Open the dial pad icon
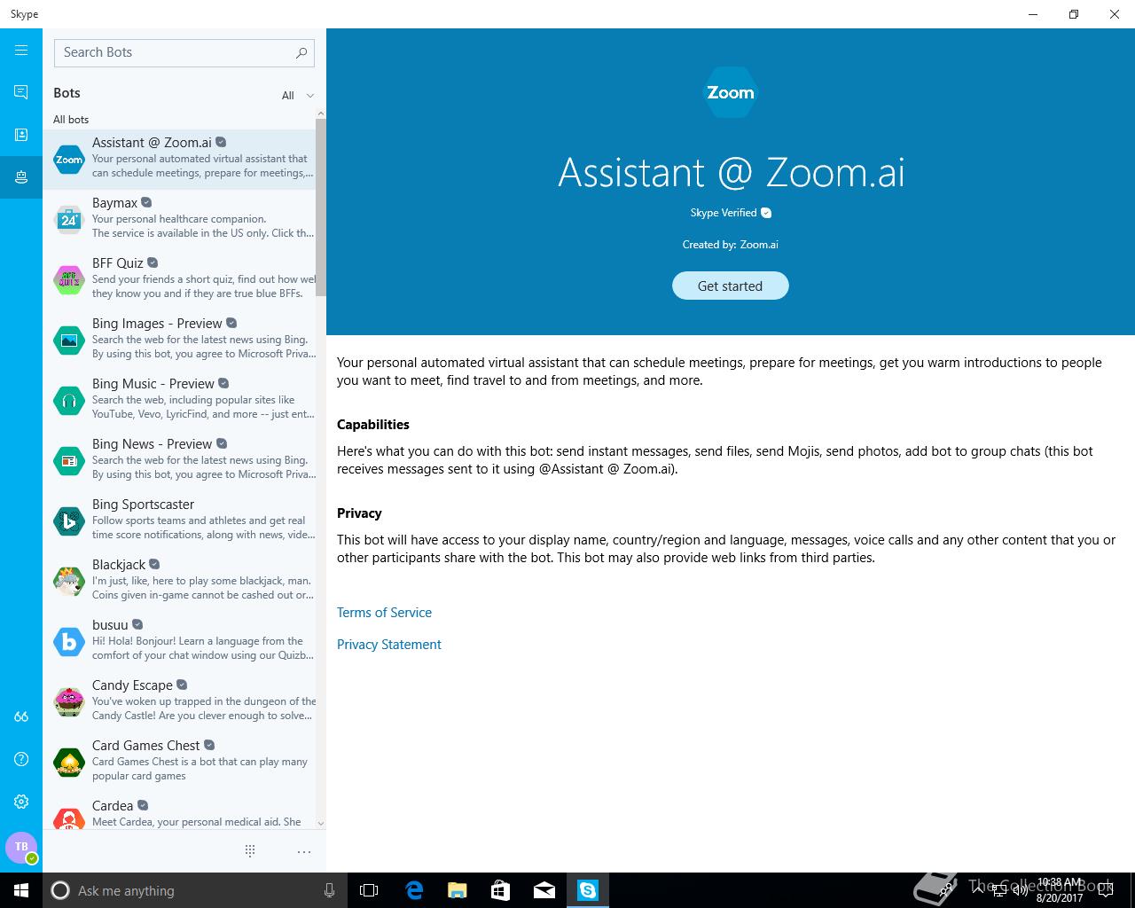This screenshot has height=908, width=1135. (x=250, y=851)
